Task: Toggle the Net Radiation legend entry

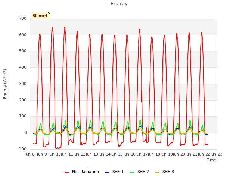Action: pyautogui.click(x=82, y=172)
